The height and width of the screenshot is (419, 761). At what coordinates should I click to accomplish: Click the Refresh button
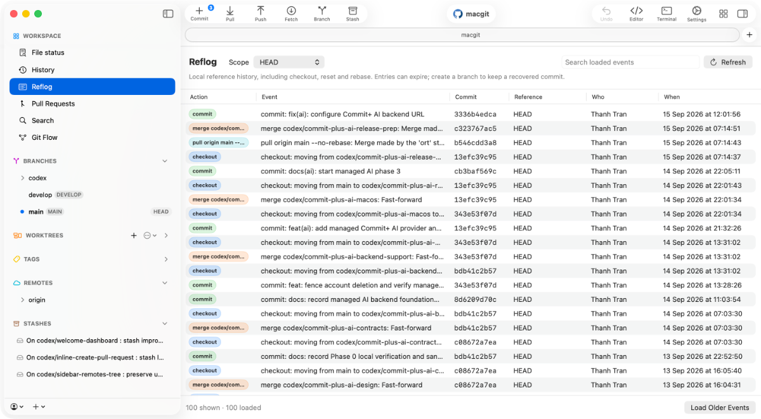728,62
